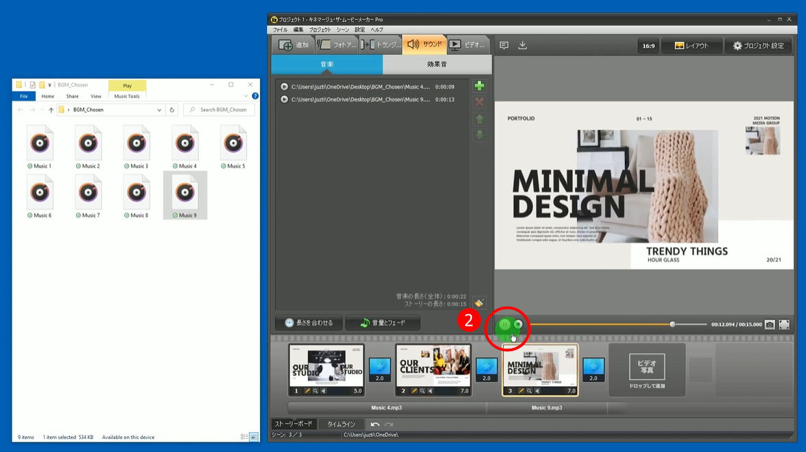Click the red X remove-track icon
This screenshot has height=452, width=806.
click(x=479, y=102)
